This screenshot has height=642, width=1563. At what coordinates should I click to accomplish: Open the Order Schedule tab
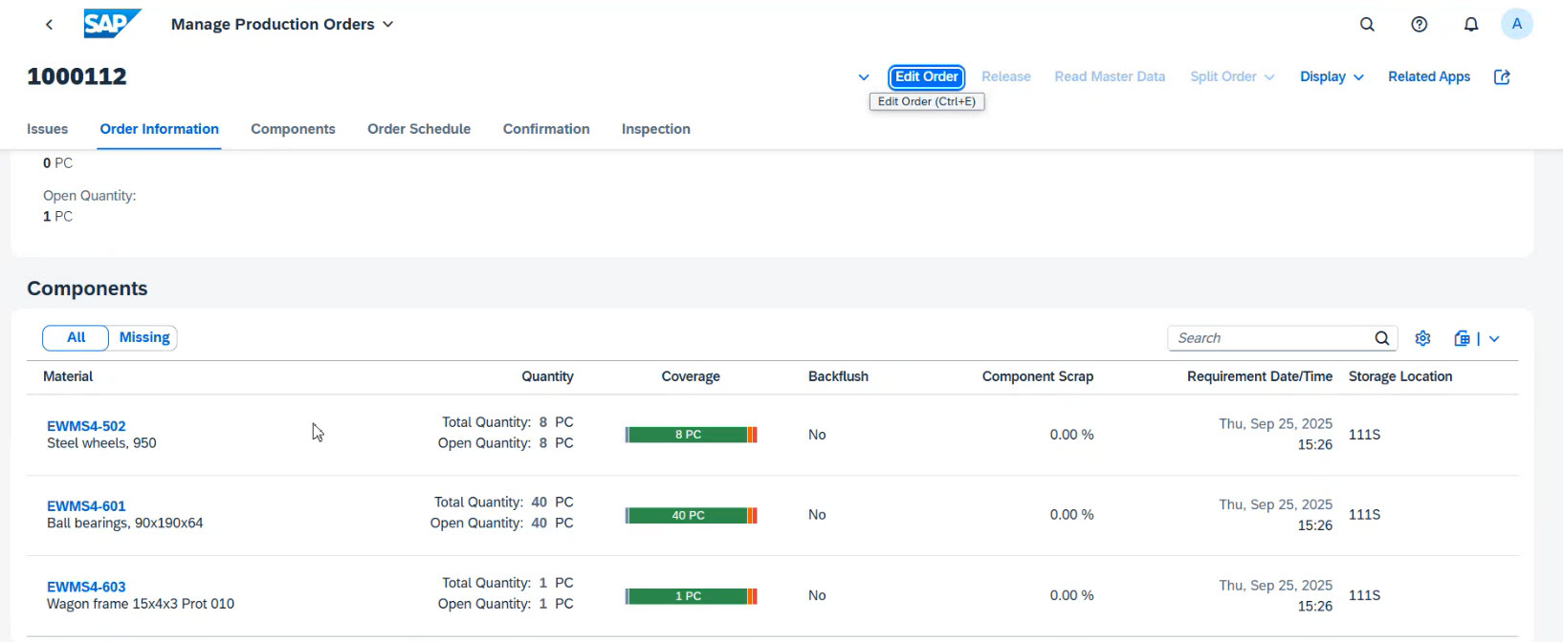[419, 129]
